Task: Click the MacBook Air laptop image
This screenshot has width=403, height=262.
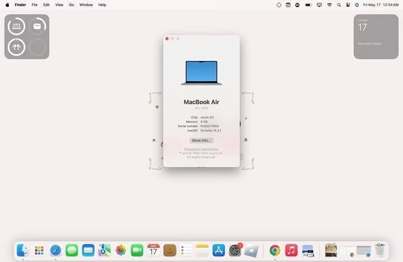Action: pyautogui.click(x=201, y=73)
